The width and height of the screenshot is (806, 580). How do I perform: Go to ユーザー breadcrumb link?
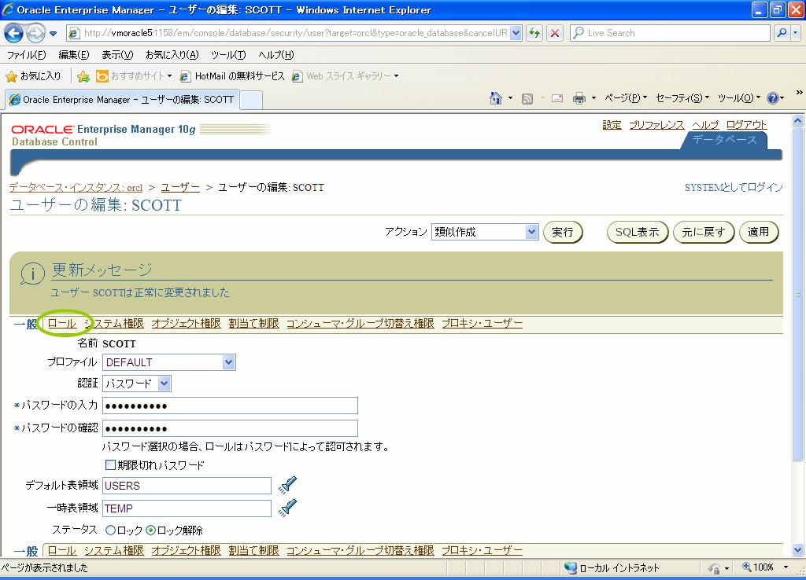tap(180, 187)
